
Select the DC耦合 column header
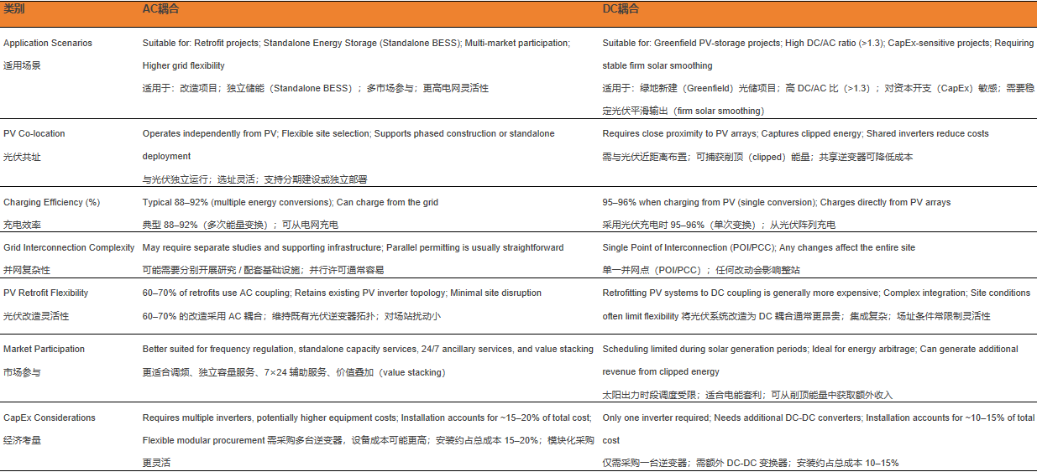point(621,8)
